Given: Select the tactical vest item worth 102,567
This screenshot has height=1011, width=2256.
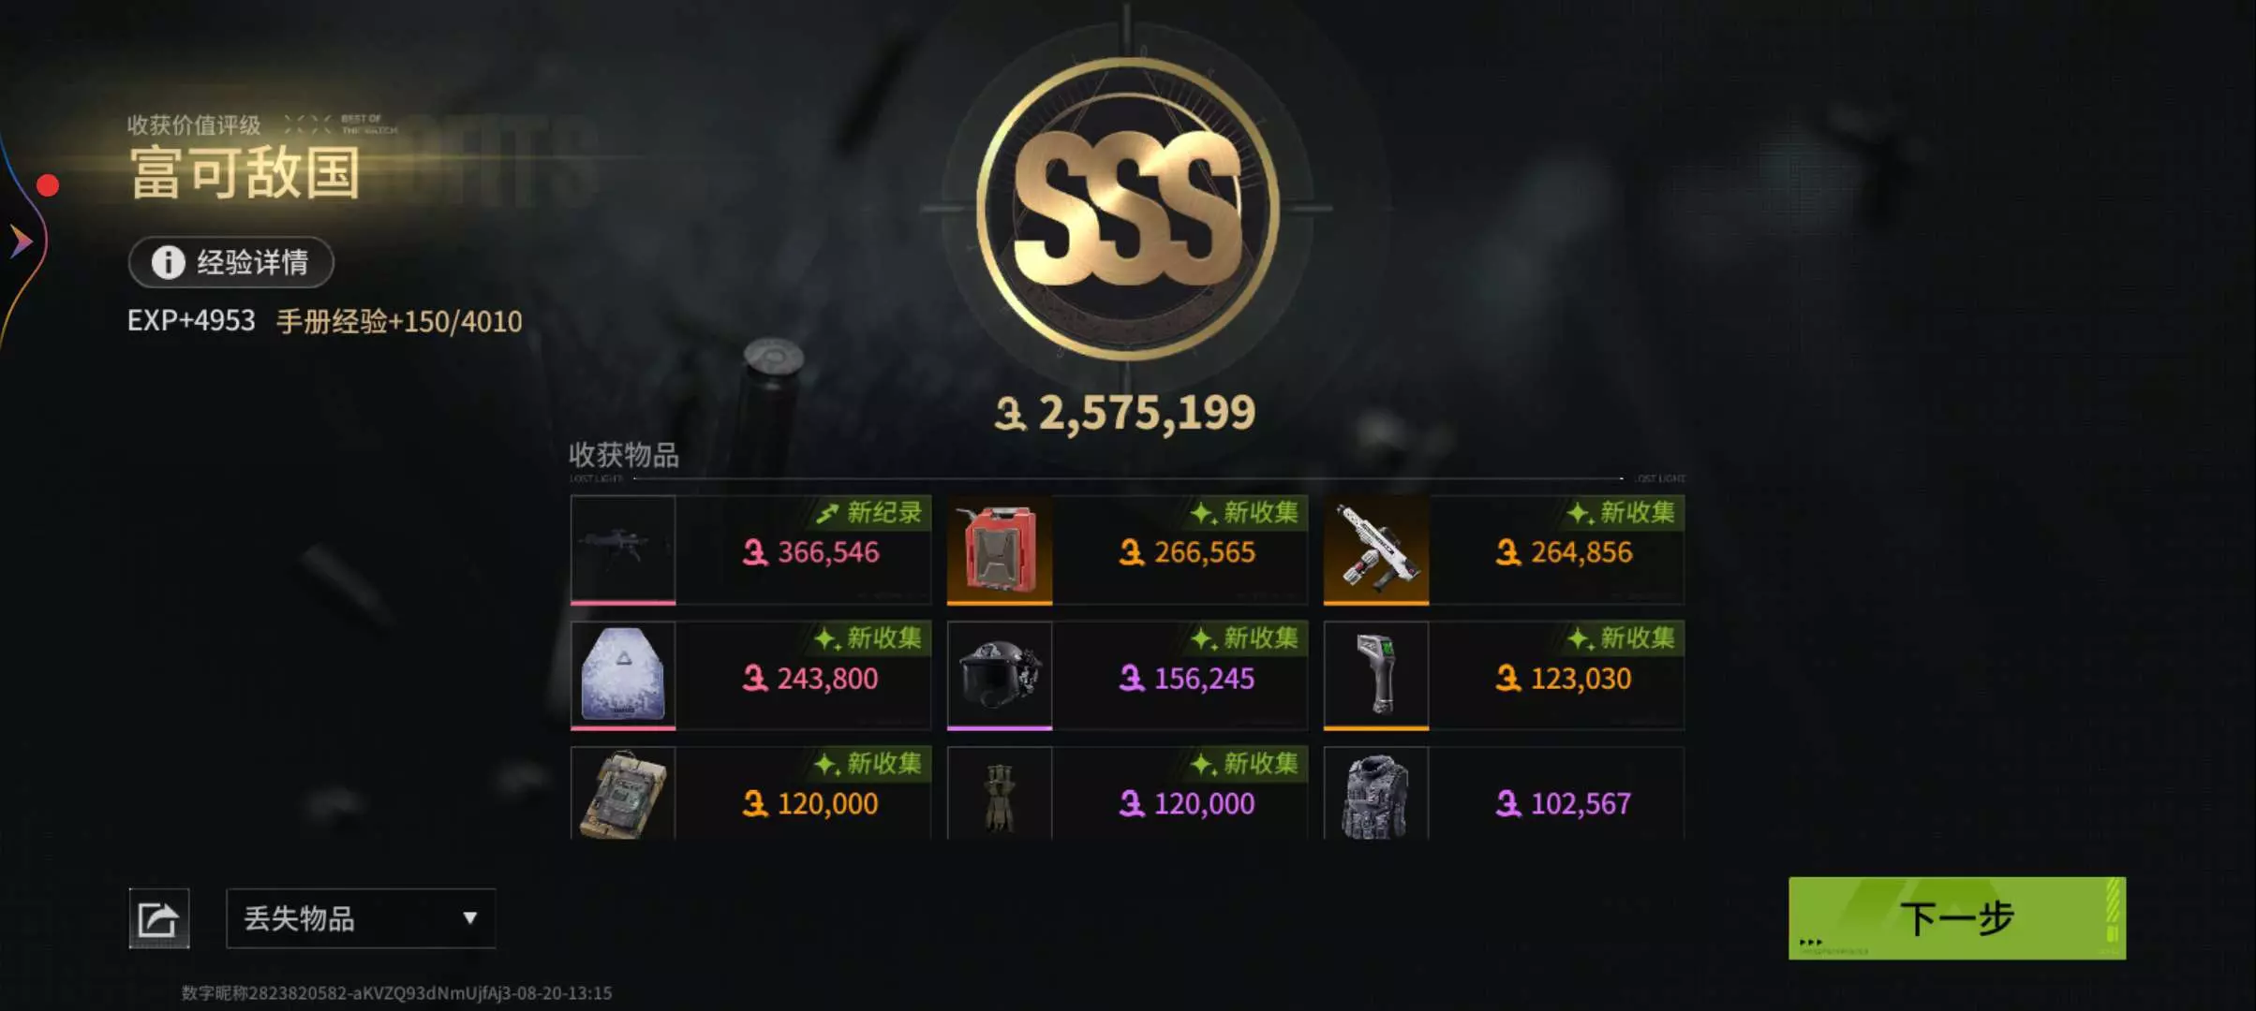Looking at the screenshot, I should 1376,794.
